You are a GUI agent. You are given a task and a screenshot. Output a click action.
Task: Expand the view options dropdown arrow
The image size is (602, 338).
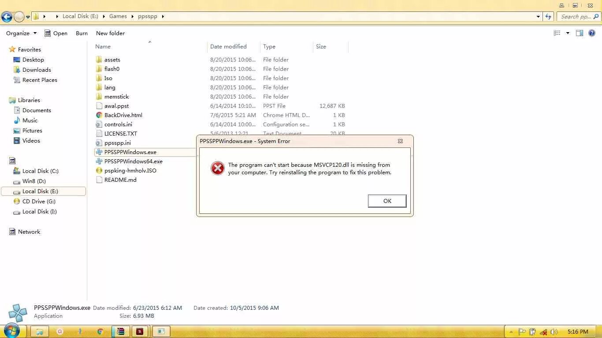pyautogui.click(x=568, y=33)
